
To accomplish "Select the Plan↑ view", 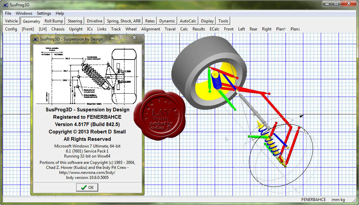I will pos(281,29).
